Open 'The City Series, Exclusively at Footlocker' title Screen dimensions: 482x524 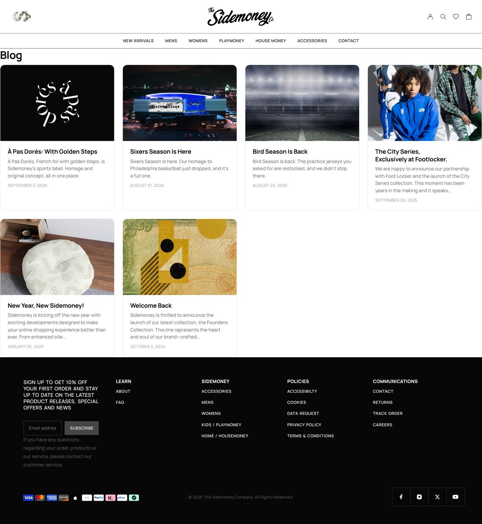point(411,156)
